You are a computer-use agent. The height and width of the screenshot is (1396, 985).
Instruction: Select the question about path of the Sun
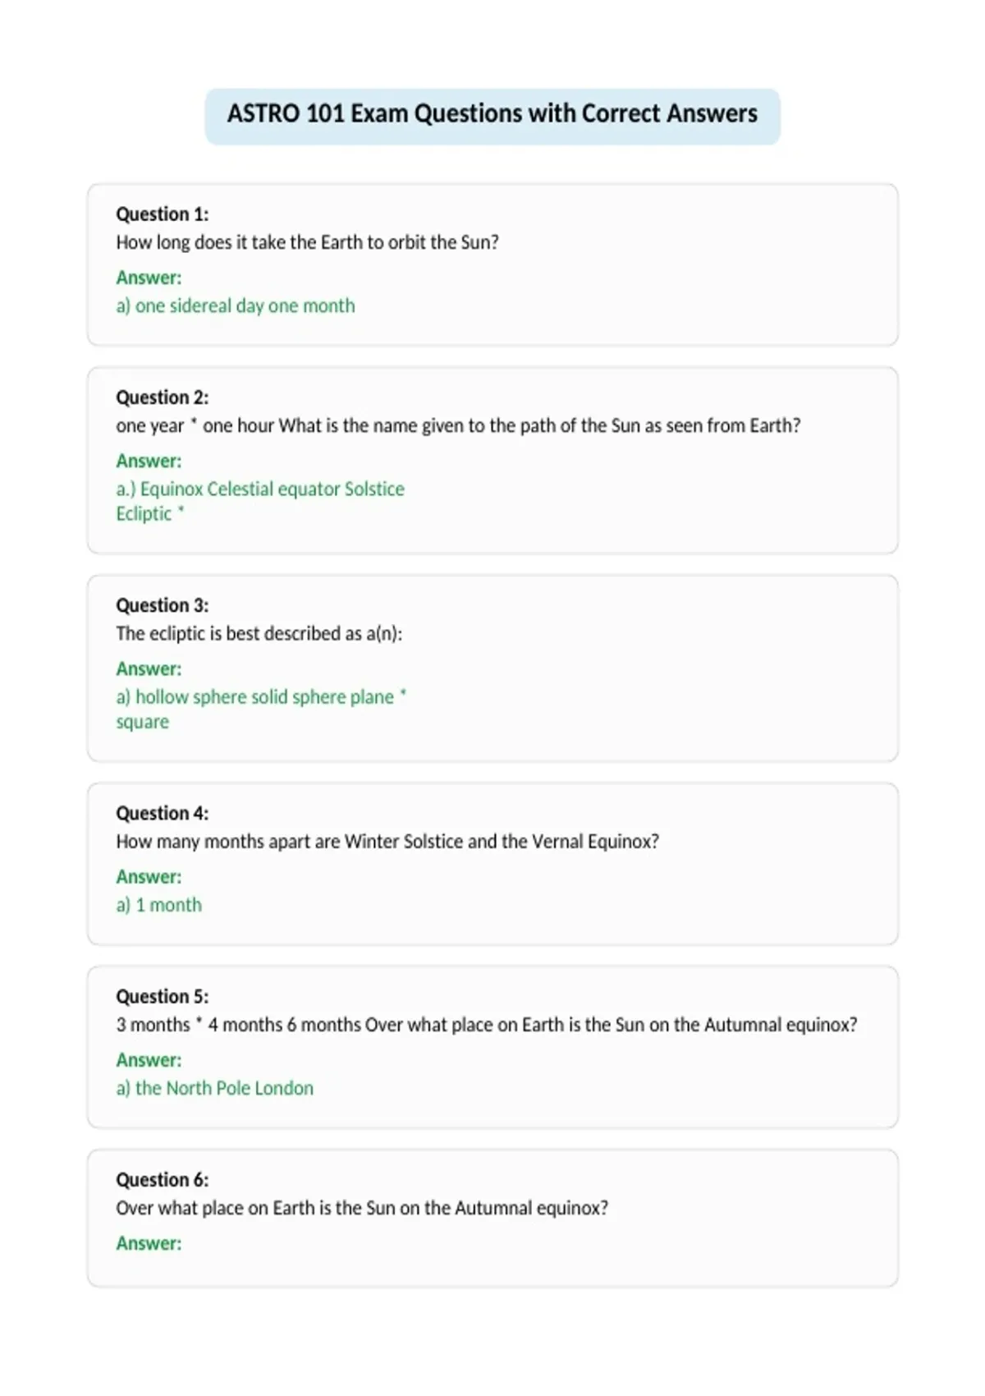pos(458,426)
